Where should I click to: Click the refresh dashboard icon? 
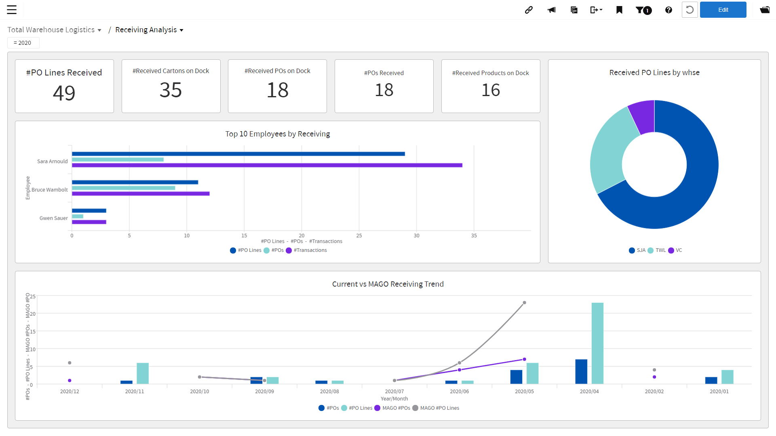[x=690, y=10]
